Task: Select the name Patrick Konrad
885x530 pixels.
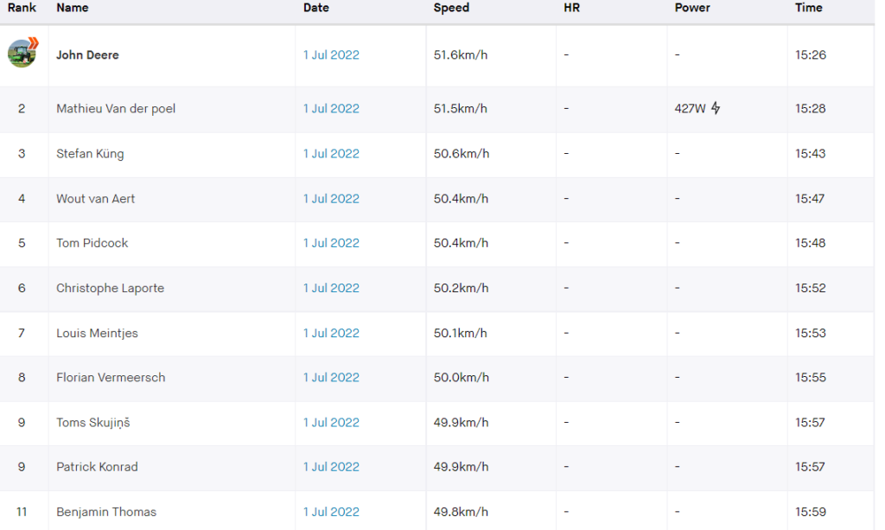Action: pos(97,467)
